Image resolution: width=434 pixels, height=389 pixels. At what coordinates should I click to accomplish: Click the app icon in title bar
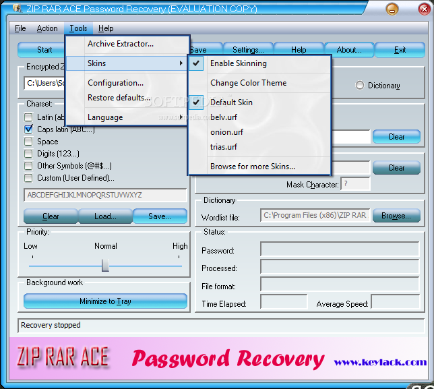coord(18,9)
